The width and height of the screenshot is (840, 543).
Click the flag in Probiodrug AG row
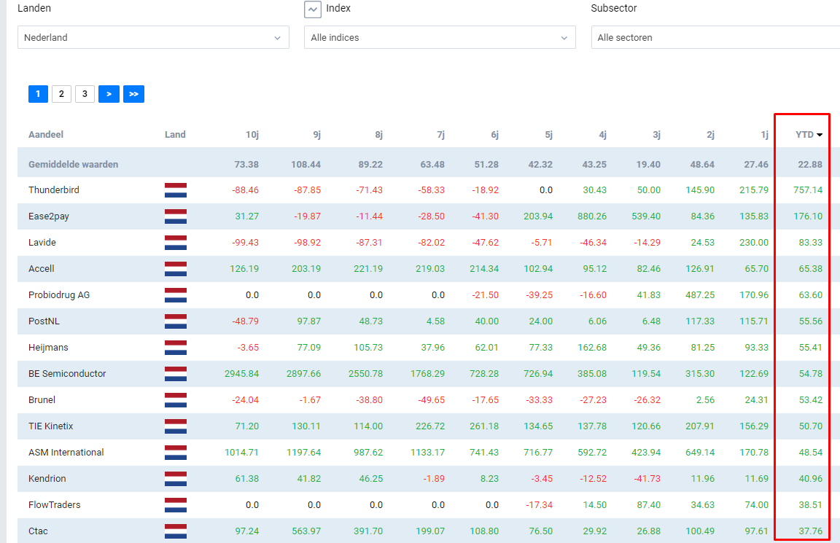coord(176,295)
